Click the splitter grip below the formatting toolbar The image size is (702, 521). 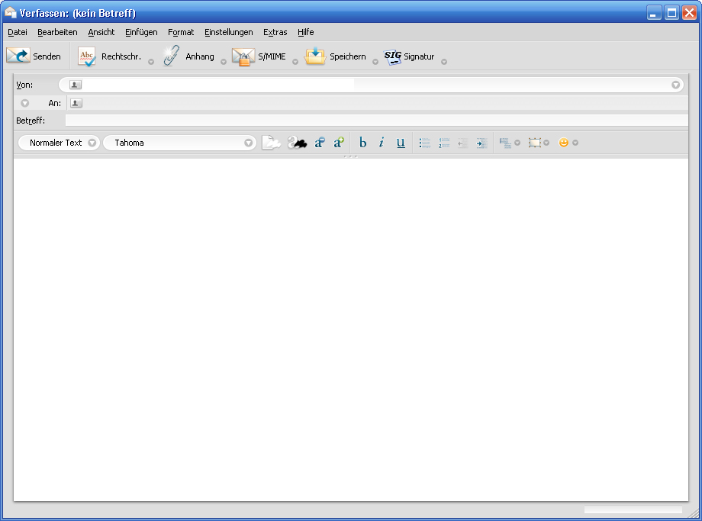pos(350,156)
